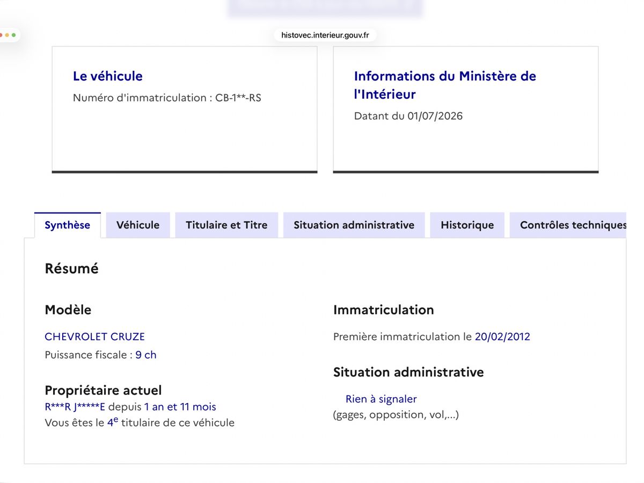Image resolution: width=644 pixels, height=483 pixels.
Task: Click the first registration date 20/02/2012
Action: [x=502, y=336]
